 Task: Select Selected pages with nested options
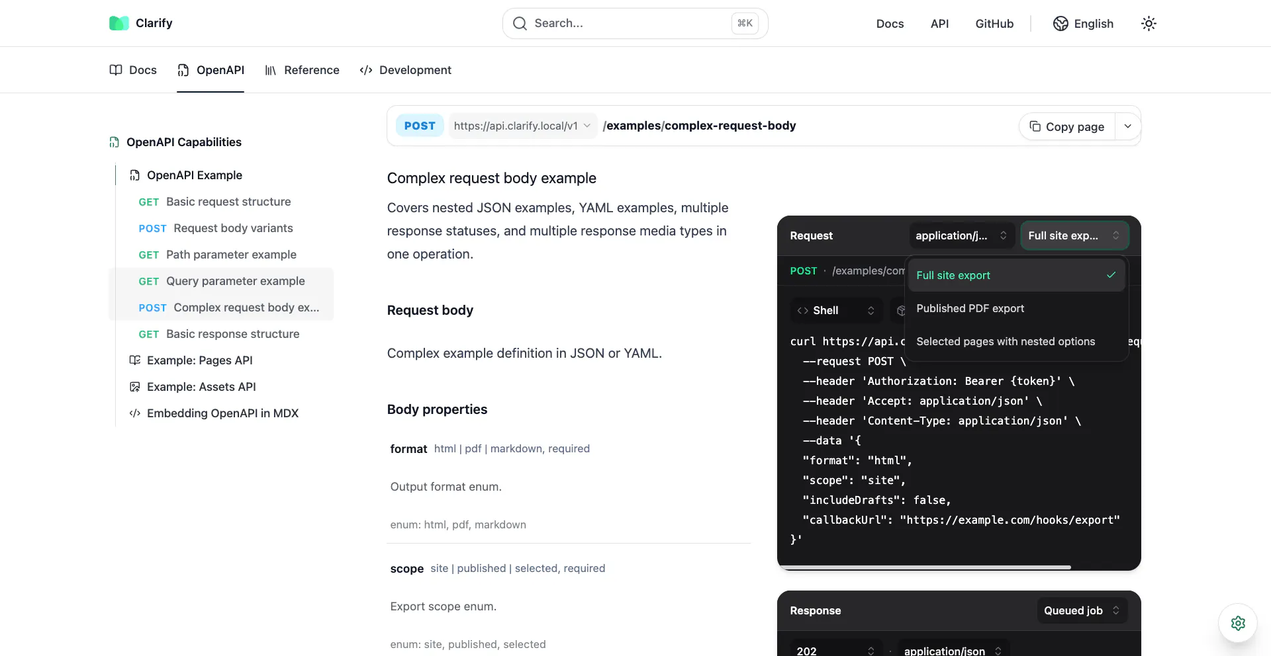coord(1016,341)
